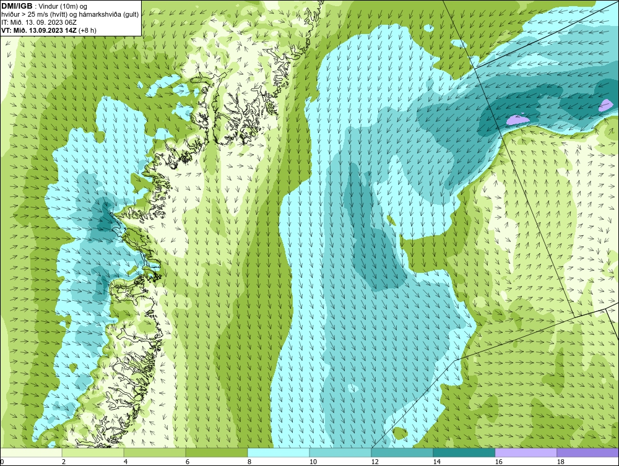The image size is (619, 466).
Task: Click the 12–14 m/s teal legend swatch
Action: click(x=402, y=452)
